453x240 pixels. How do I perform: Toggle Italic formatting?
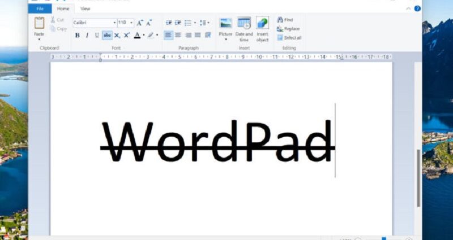tap(87, 35)
